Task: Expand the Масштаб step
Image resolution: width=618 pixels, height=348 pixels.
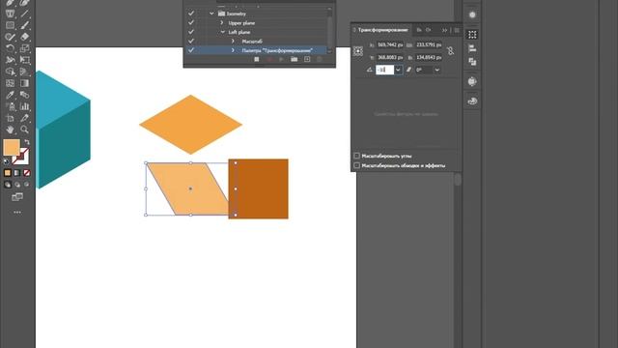Action: 233,41
